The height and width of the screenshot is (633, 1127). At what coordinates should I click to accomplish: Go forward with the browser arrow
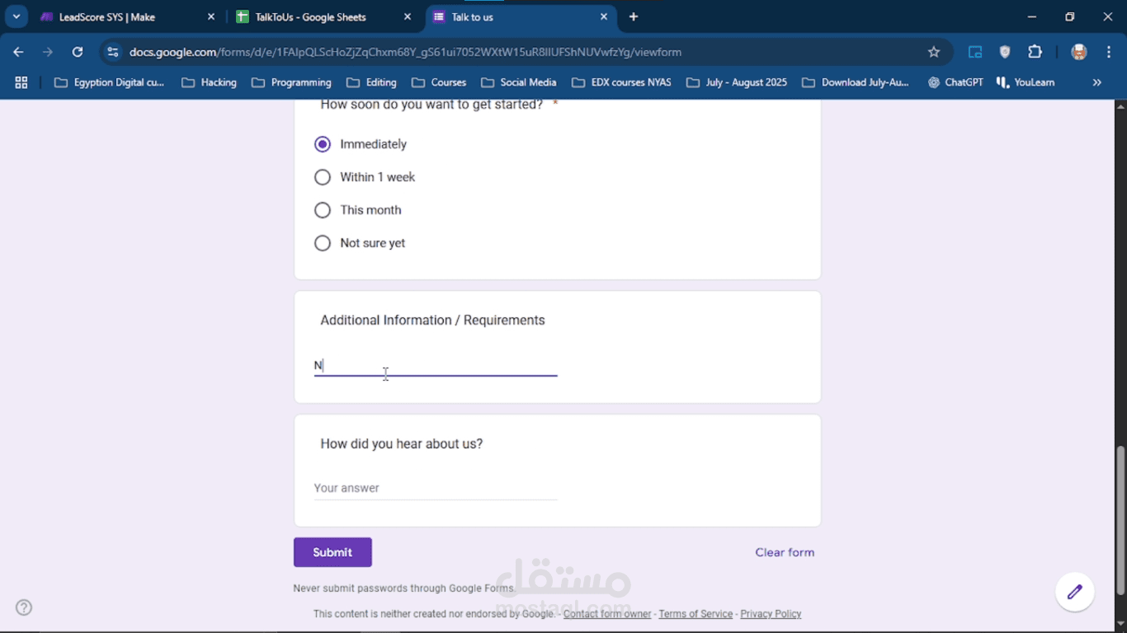tap(48, 52)
